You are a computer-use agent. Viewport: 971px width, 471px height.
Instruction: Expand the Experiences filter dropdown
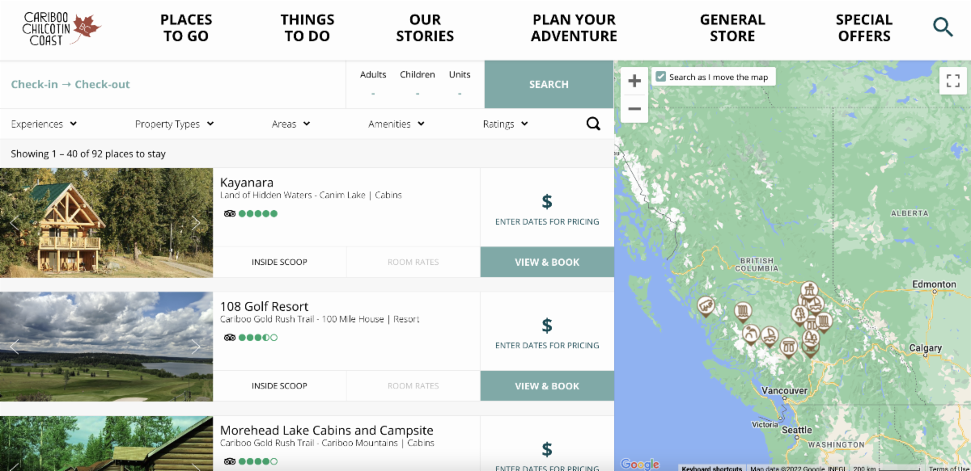click(44, 124)
